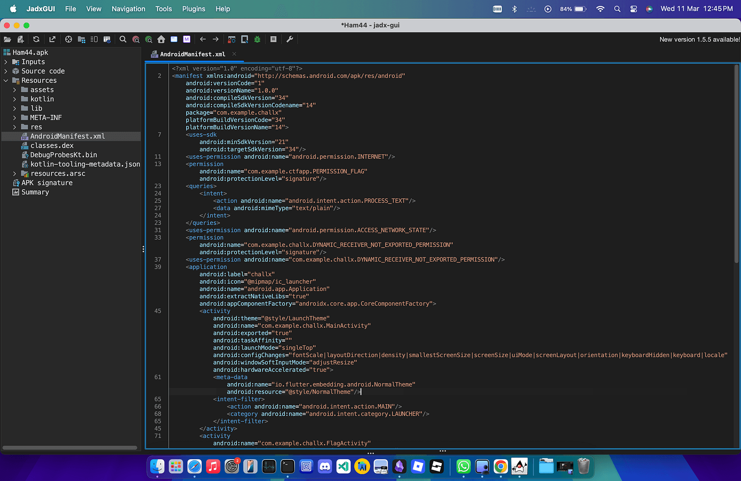Navigate back with the left arrow
Screen dimensions: 741x481
[x=203, y=39]
